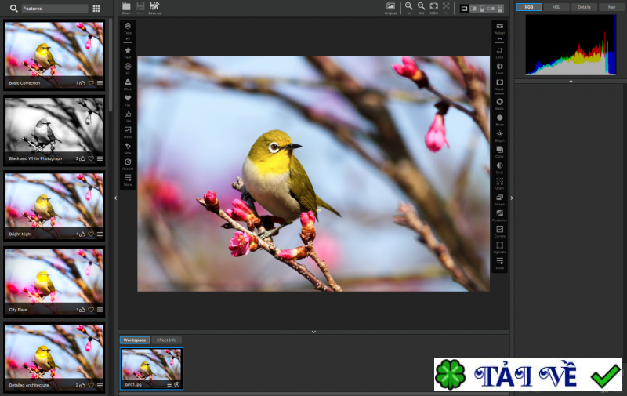
Task: Click the Featured search field
Action: [x=54, y=9]
